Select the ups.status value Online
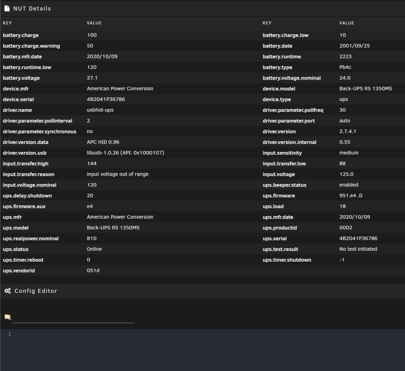This screenshot has width=405, height=371. [94, 249]
